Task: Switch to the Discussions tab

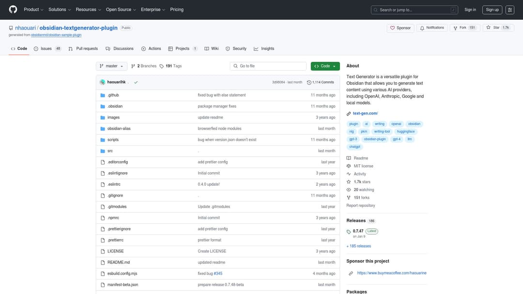Action: click(120, 49)
